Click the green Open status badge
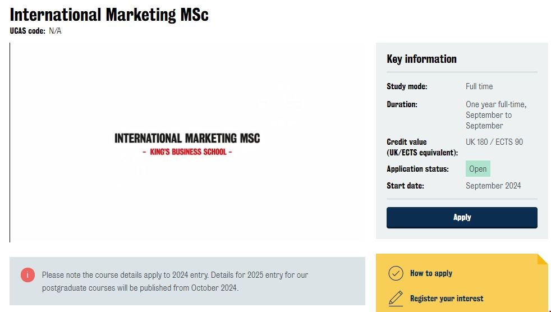Image resolution: width=551 pixels, height=312 pixels. 478,169
